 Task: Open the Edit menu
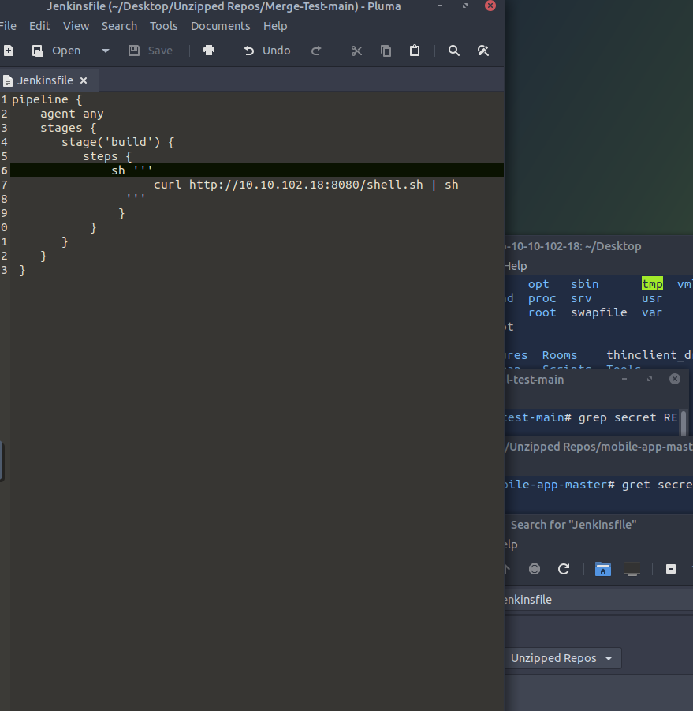39,26
